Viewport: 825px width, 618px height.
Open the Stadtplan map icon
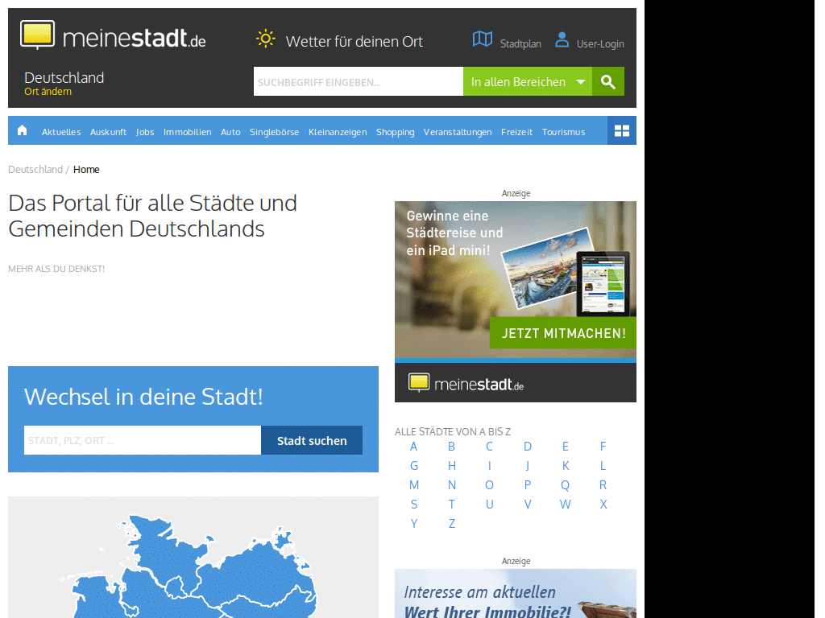click(x=483, y=39)
